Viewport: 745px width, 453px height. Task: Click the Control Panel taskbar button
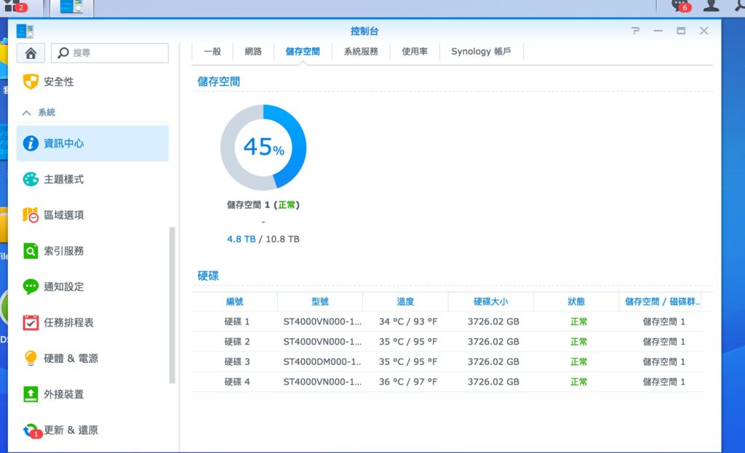point(72,7)
